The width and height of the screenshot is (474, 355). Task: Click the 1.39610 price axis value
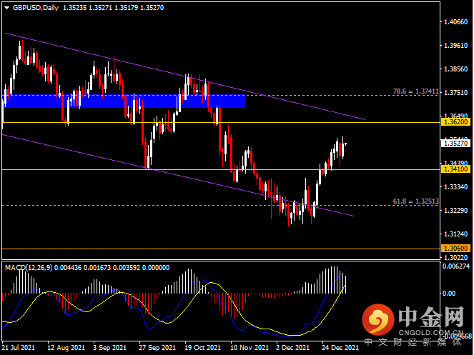[x=455, y=45]
